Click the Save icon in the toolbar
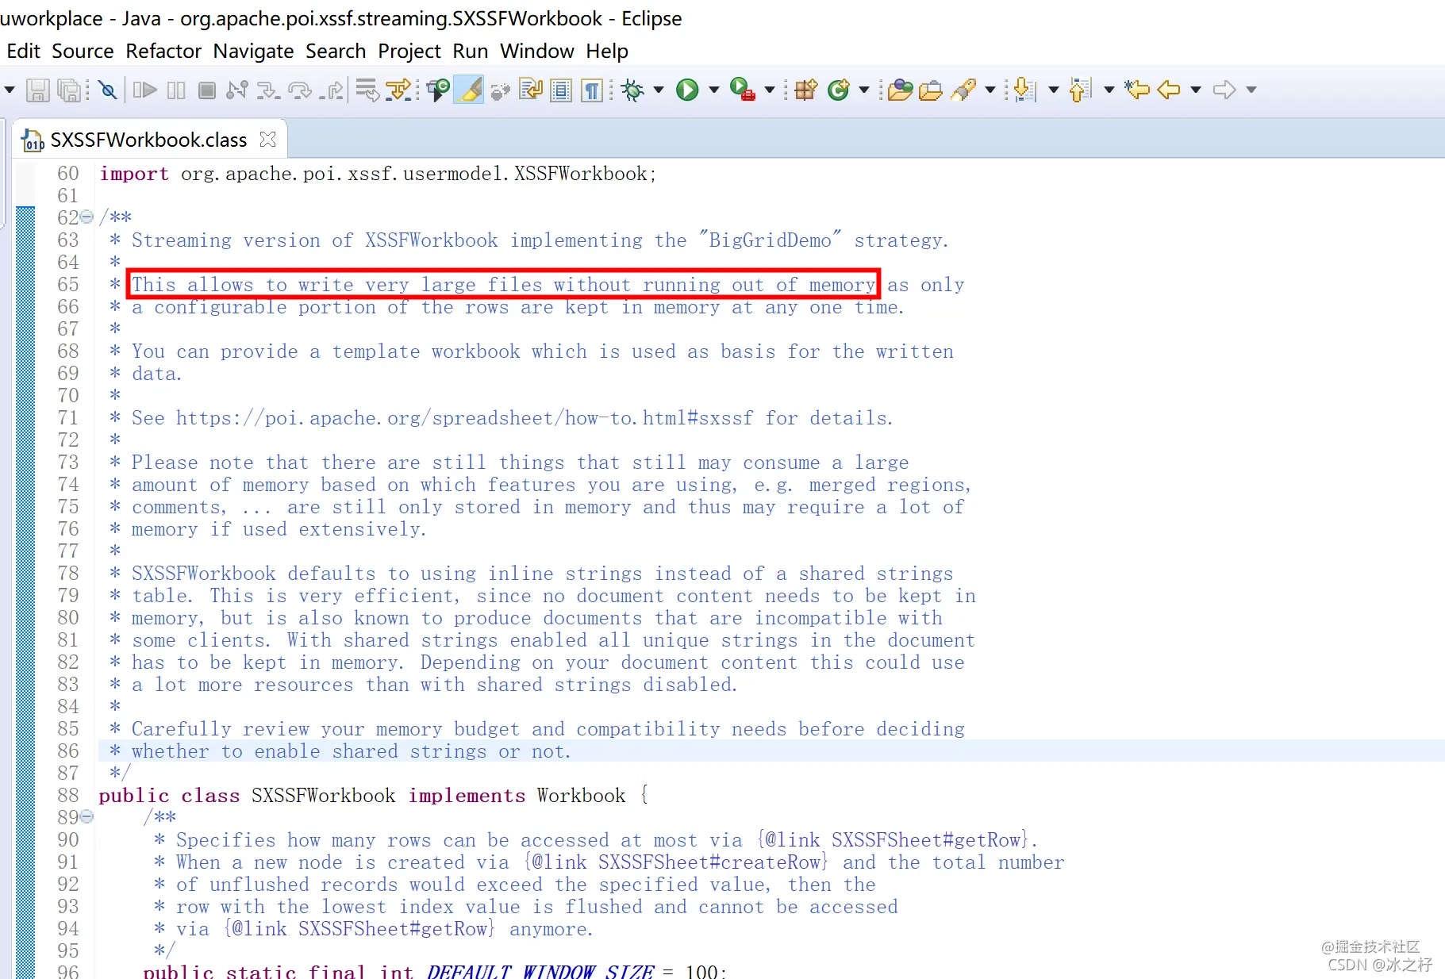1445x979 pixels. click(x=37, y=90)
